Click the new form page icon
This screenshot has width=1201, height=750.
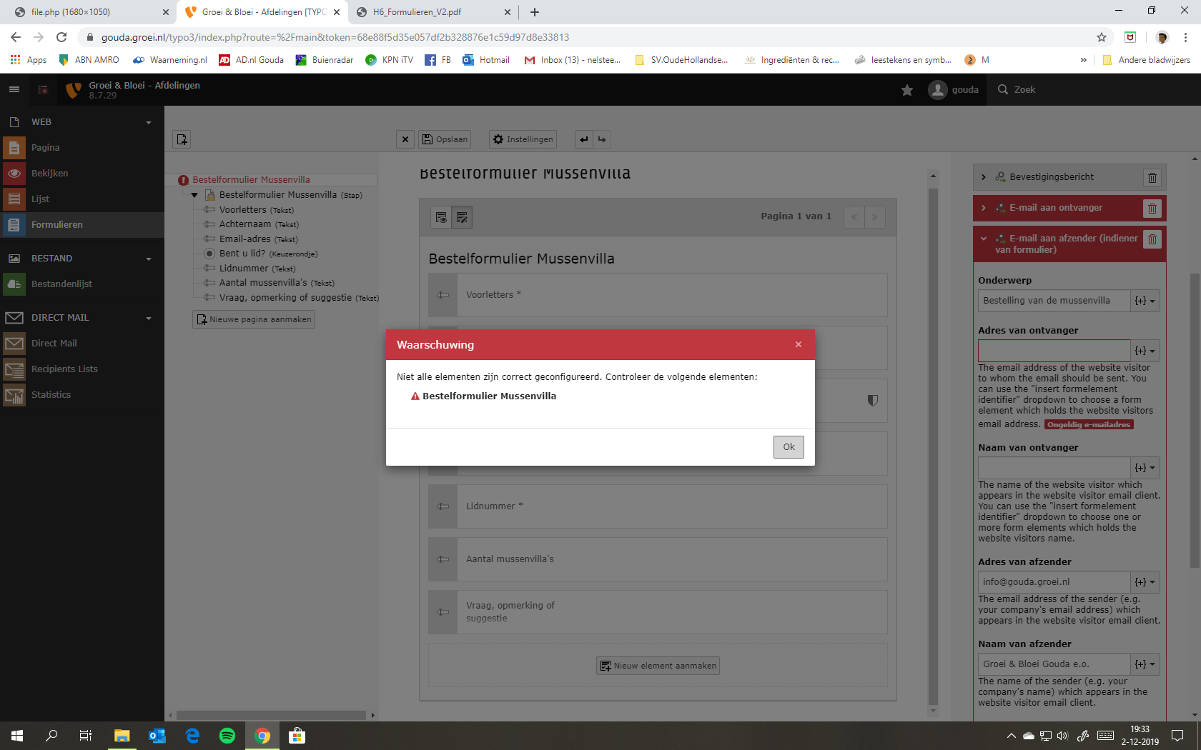coord(182,139)
